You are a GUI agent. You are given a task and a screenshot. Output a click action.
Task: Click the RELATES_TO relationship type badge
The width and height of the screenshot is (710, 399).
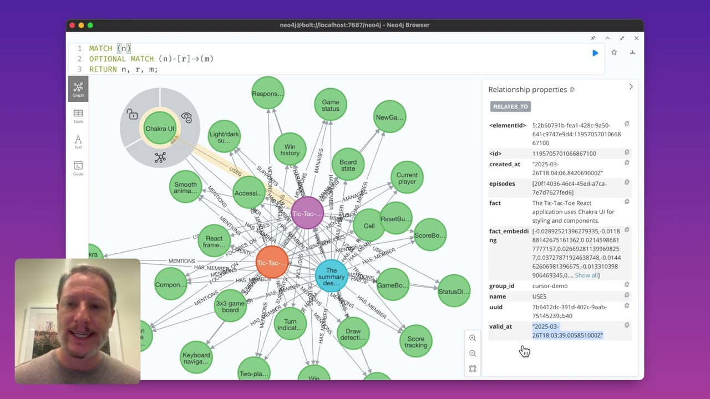coord(510,106)
